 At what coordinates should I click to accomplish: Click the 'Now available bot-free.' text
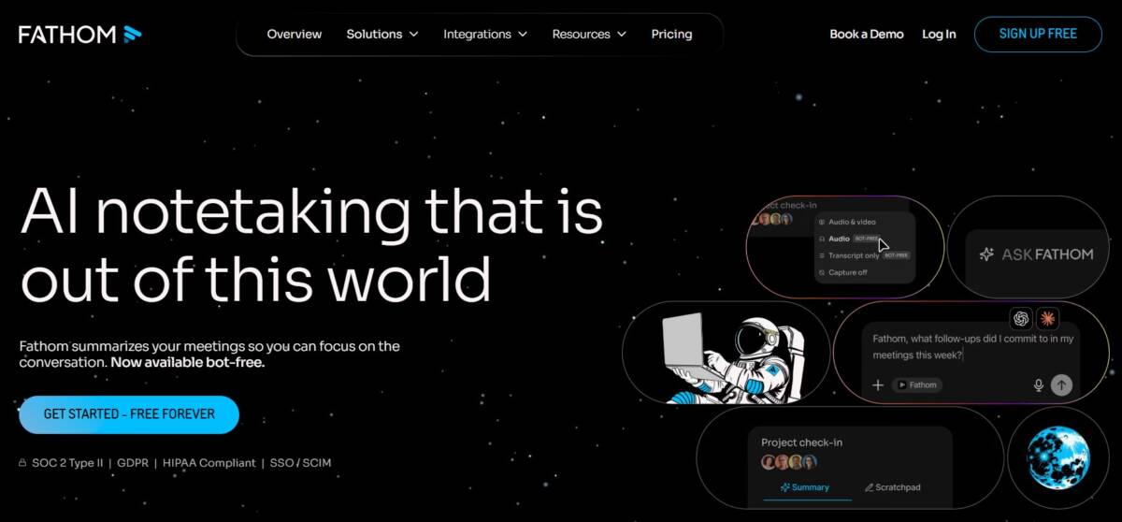click(188, 362)
